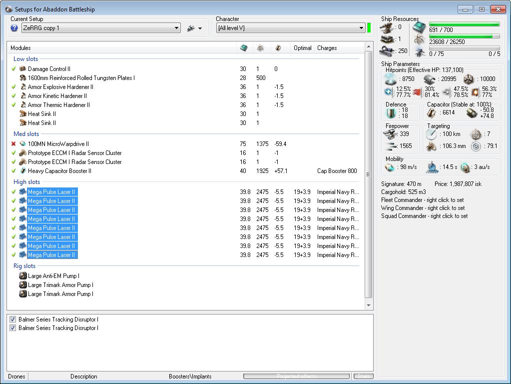Click the modules list scrollbar up arrow
Image resolution: width=511 pixels, height=384 pixels.
point(369,46)
